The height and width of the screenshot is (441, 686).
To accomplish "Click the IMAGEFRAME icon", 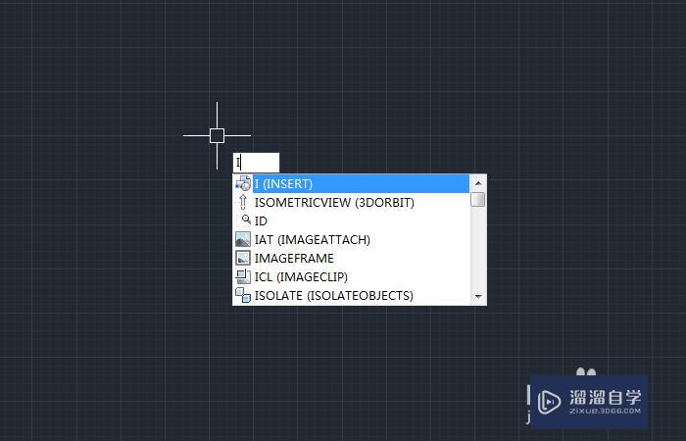I will (243, 258).
